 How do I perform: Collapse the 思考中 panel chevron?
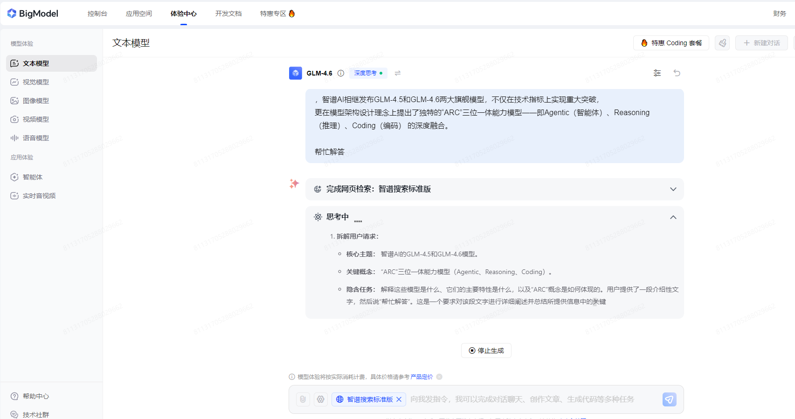coord(673,217)
